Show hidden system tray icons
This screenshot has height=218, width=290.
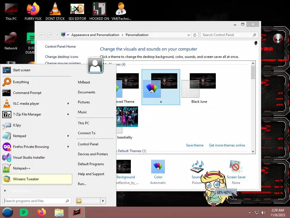(x=250, y=213)
